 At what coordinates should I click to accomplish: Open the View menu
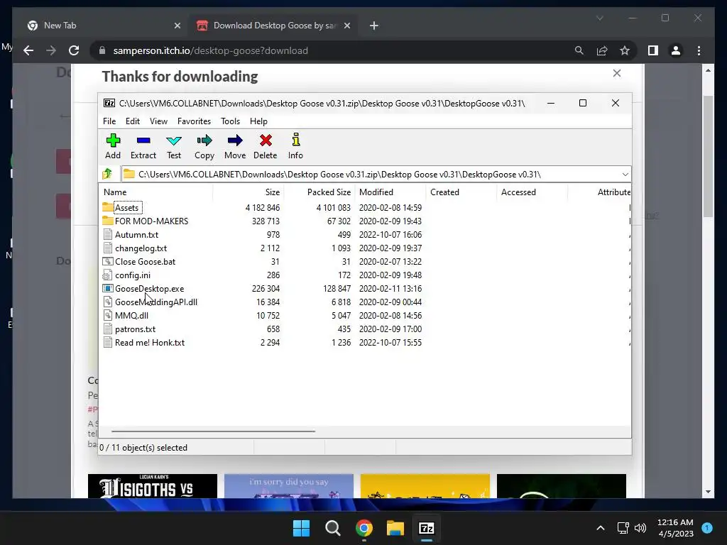[158, 121]
